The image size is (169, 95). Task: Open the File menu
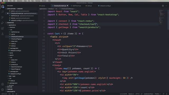coord(11,1)
